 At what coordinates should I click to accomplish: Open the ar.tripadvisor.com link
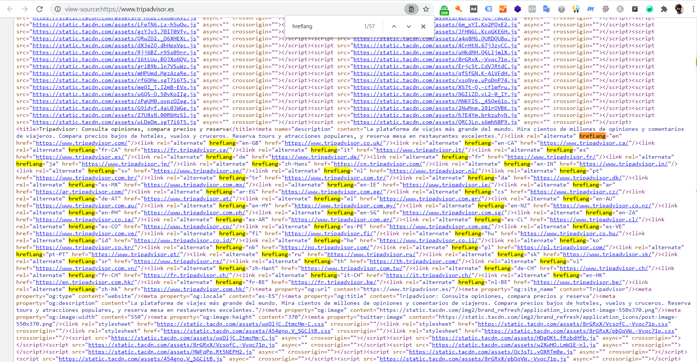coord(80,192)
